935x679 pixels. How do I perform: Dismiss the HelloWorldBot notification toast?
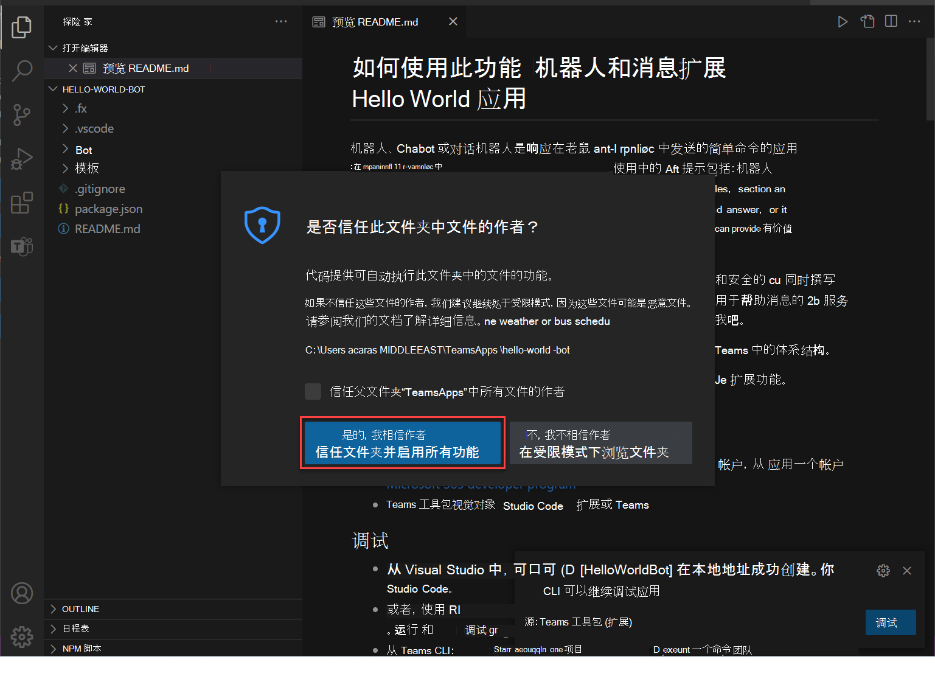coord(907,571)
